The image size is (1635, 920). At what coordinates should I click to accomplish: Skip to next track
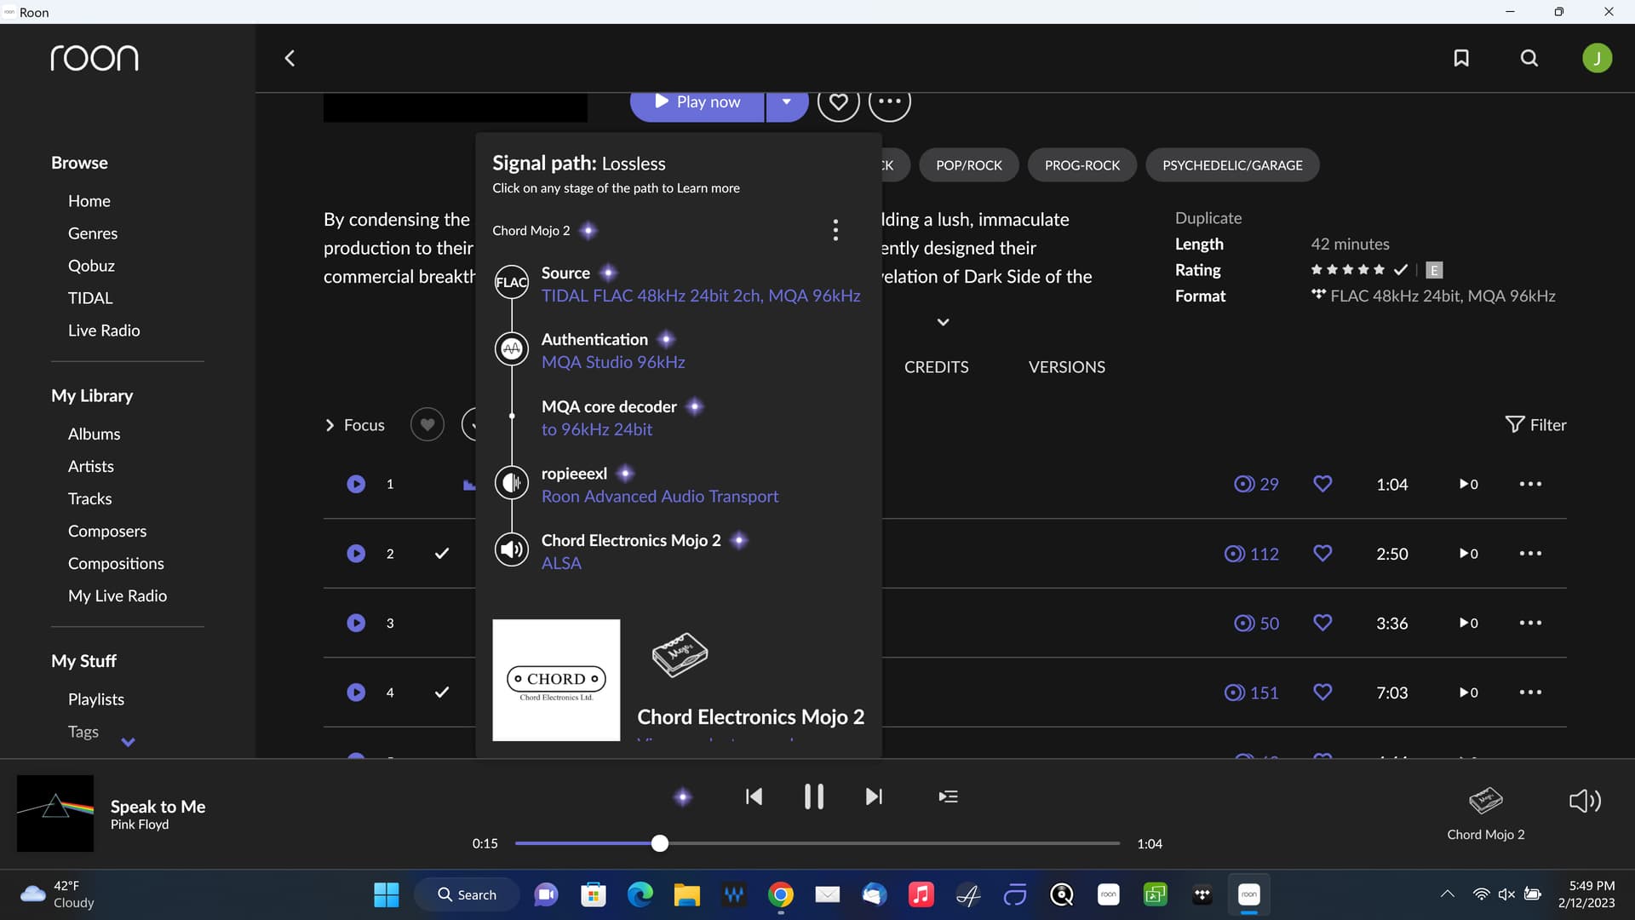874,796
